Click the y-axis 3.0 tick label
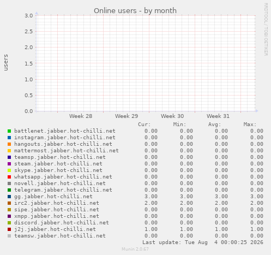The width and height of the screenshot is (271, 255). click(x=29, y=16)
